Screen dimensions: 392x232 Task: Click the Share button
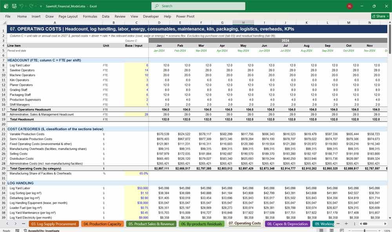[380, 16]
